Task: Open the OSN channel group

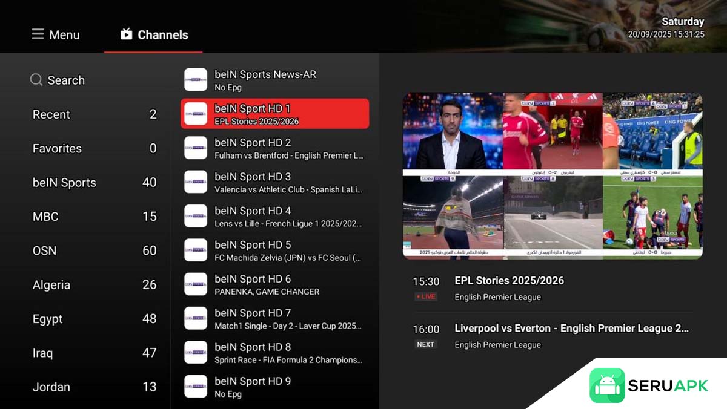Action: coord(94,250)
